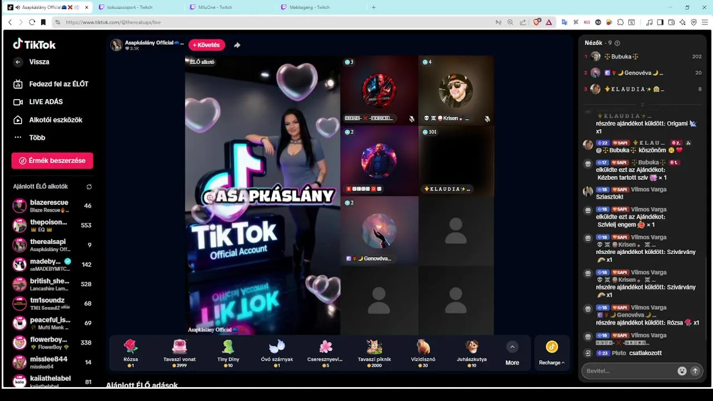Open Asapkáslány Official profile avatar
Viewport: 713px width, 401px height.
click(116, 45)
